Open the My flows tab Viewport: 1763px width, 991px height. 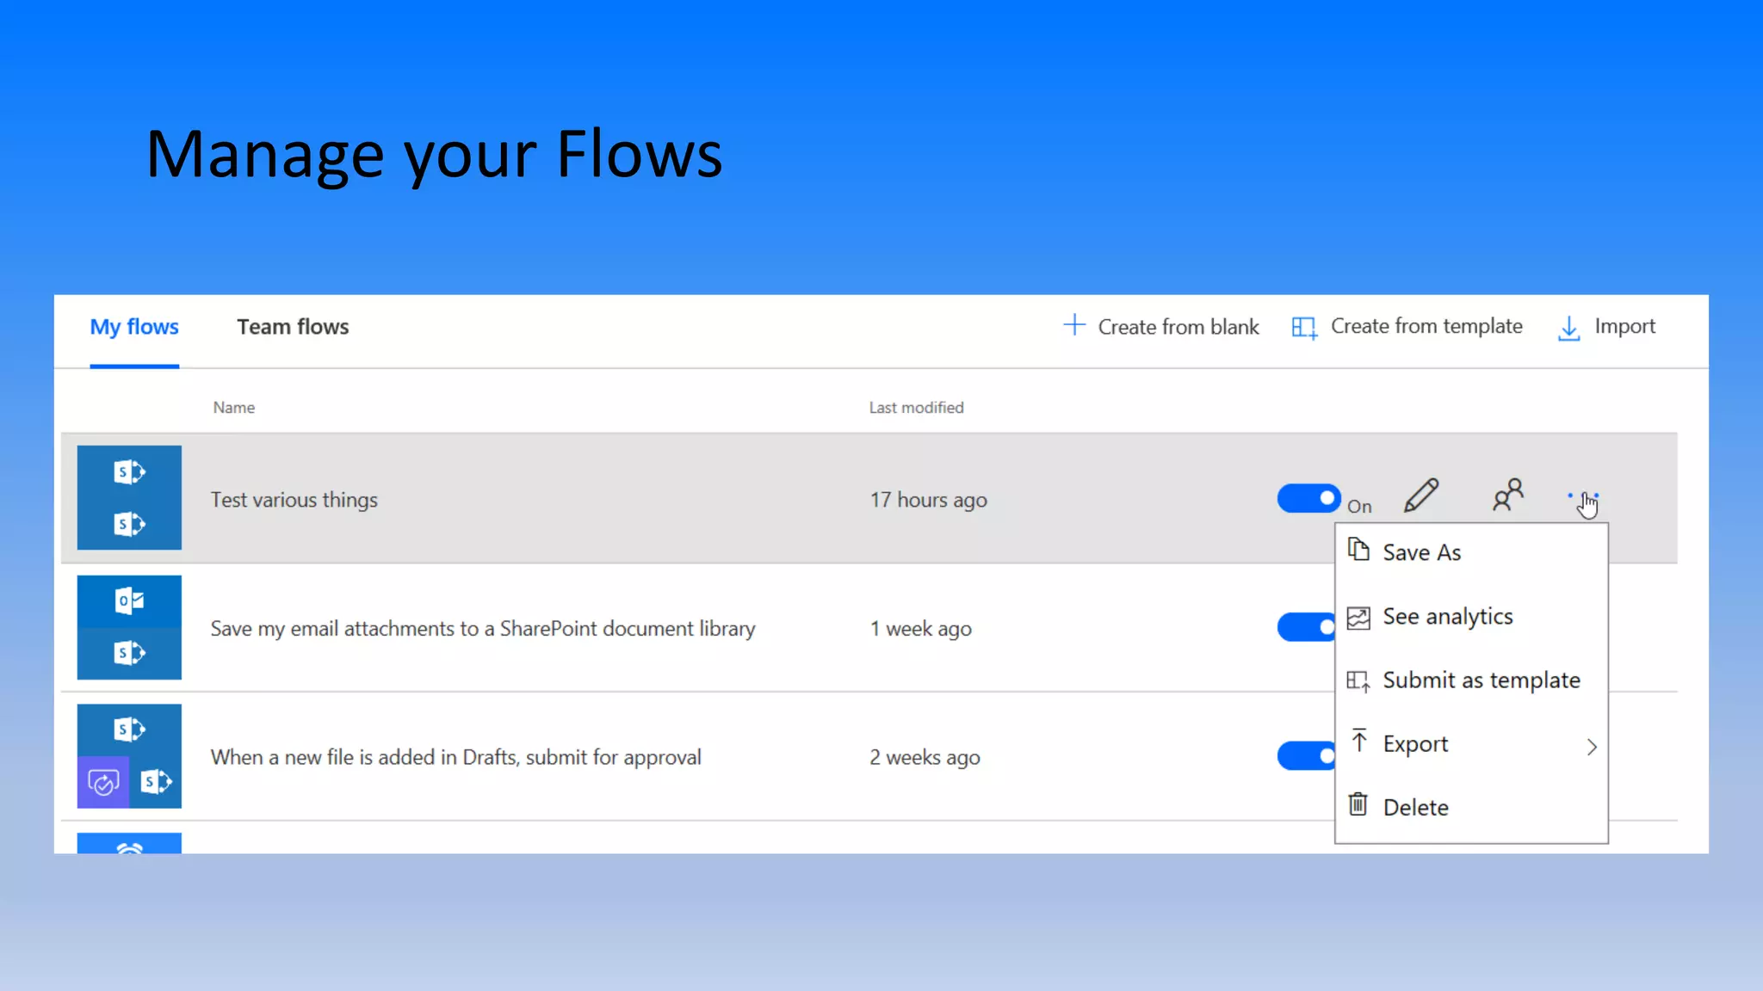[134, 327]
